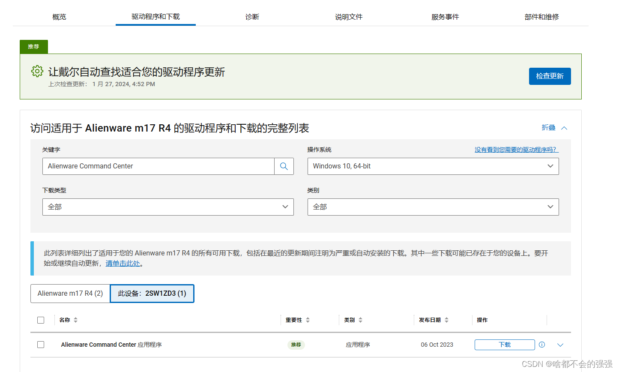Open the 部件和维修 tab
Image resolution: width=619 pixels, height=372 pixels.
point(541,17)
